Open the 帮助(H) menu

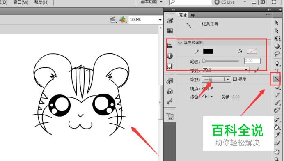(x=41, y=2)
